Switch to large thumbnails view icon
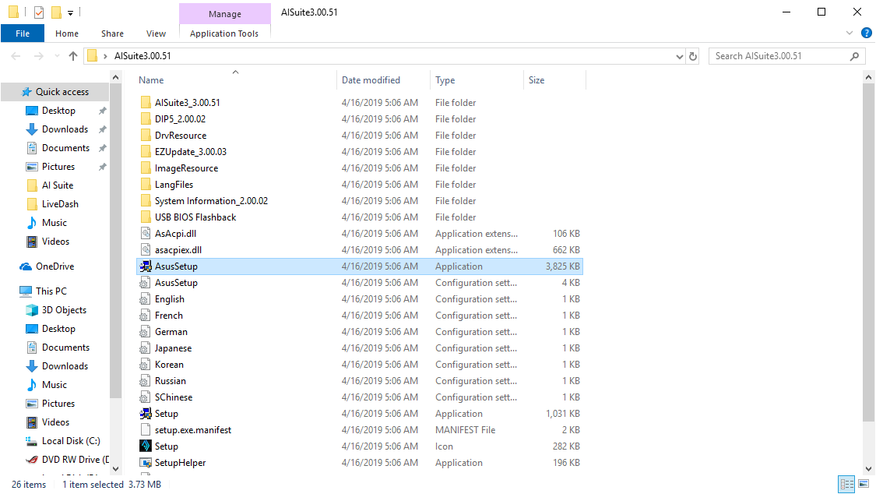 click(864, 484)
